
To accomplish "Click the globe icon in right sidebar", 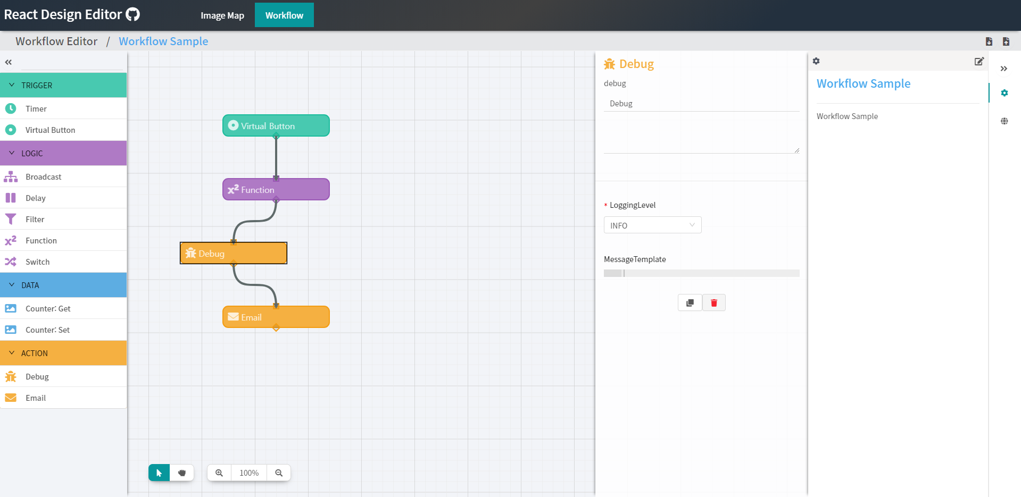I will (1004, 121).
